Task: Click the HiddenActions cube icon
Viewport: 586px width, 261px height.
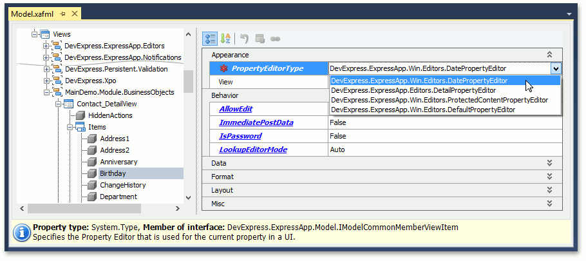Action: pos(80,115)
